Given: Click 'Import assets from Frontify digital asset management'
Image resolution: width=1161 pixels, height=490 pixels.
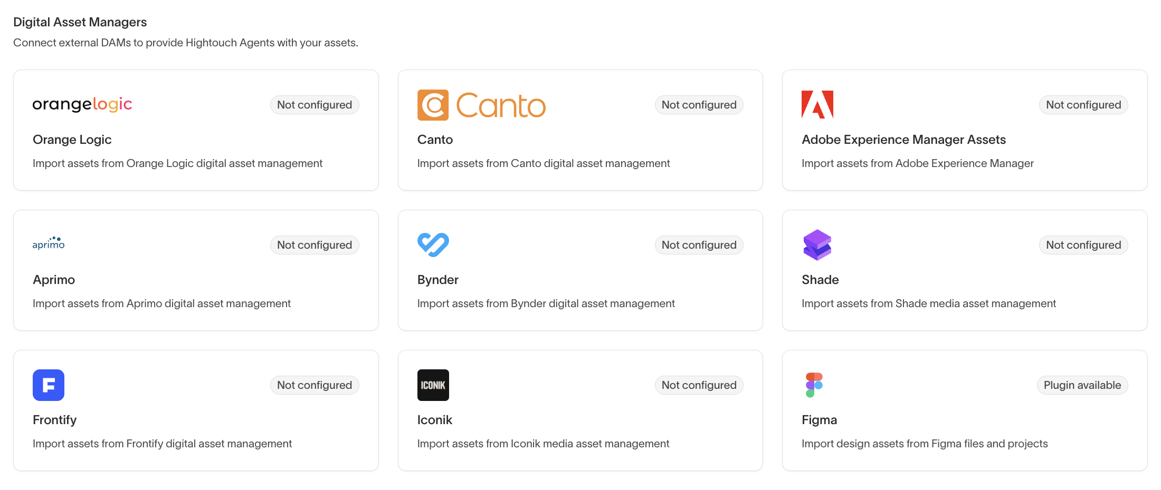Looking at the screenshot, I should pyautogui.click(x=162, y=444).
